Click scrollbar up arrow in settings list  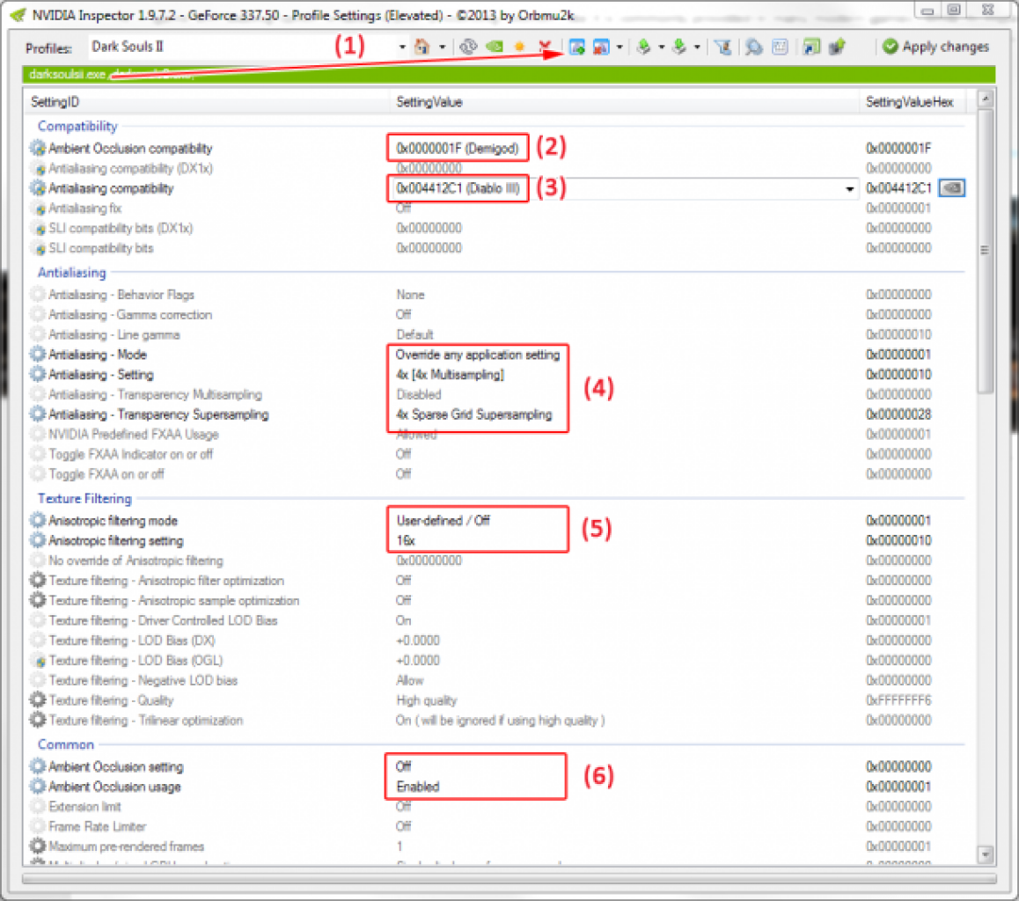point(986,99)
